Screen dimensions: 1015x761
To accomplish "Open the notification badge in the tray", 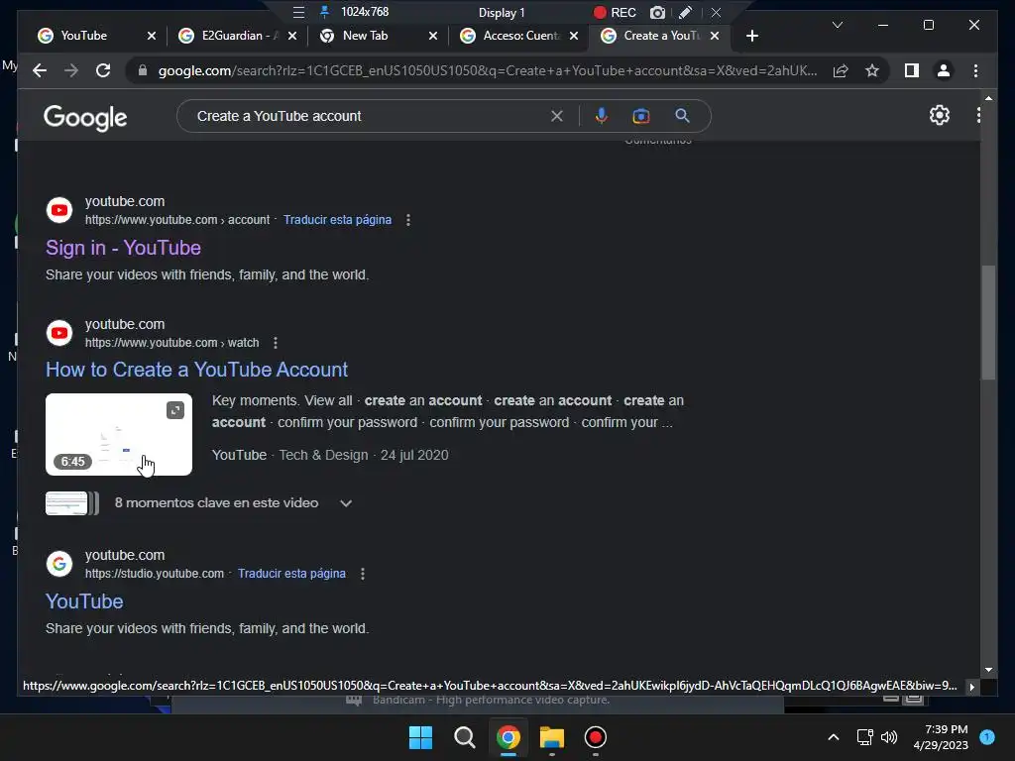I will click(987, 737).
